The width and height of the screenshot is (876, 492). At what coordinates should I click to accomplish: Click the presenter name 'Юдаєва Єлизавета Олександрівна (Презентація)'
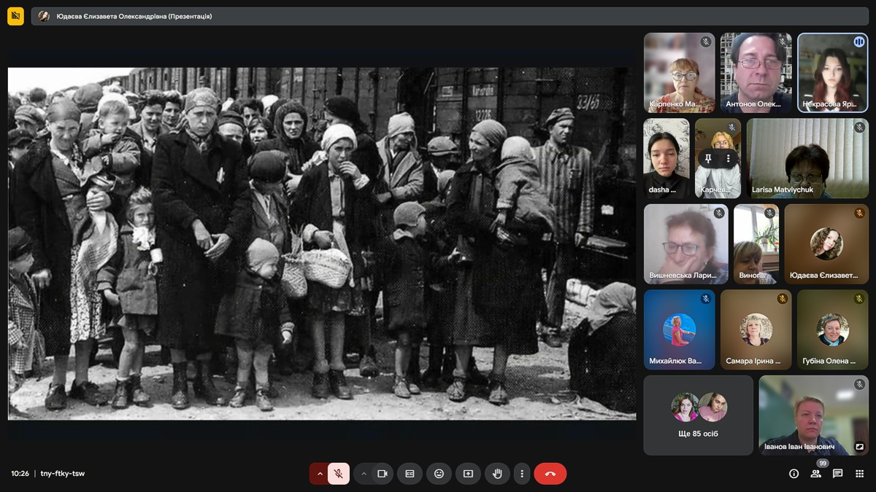(134, 16)
